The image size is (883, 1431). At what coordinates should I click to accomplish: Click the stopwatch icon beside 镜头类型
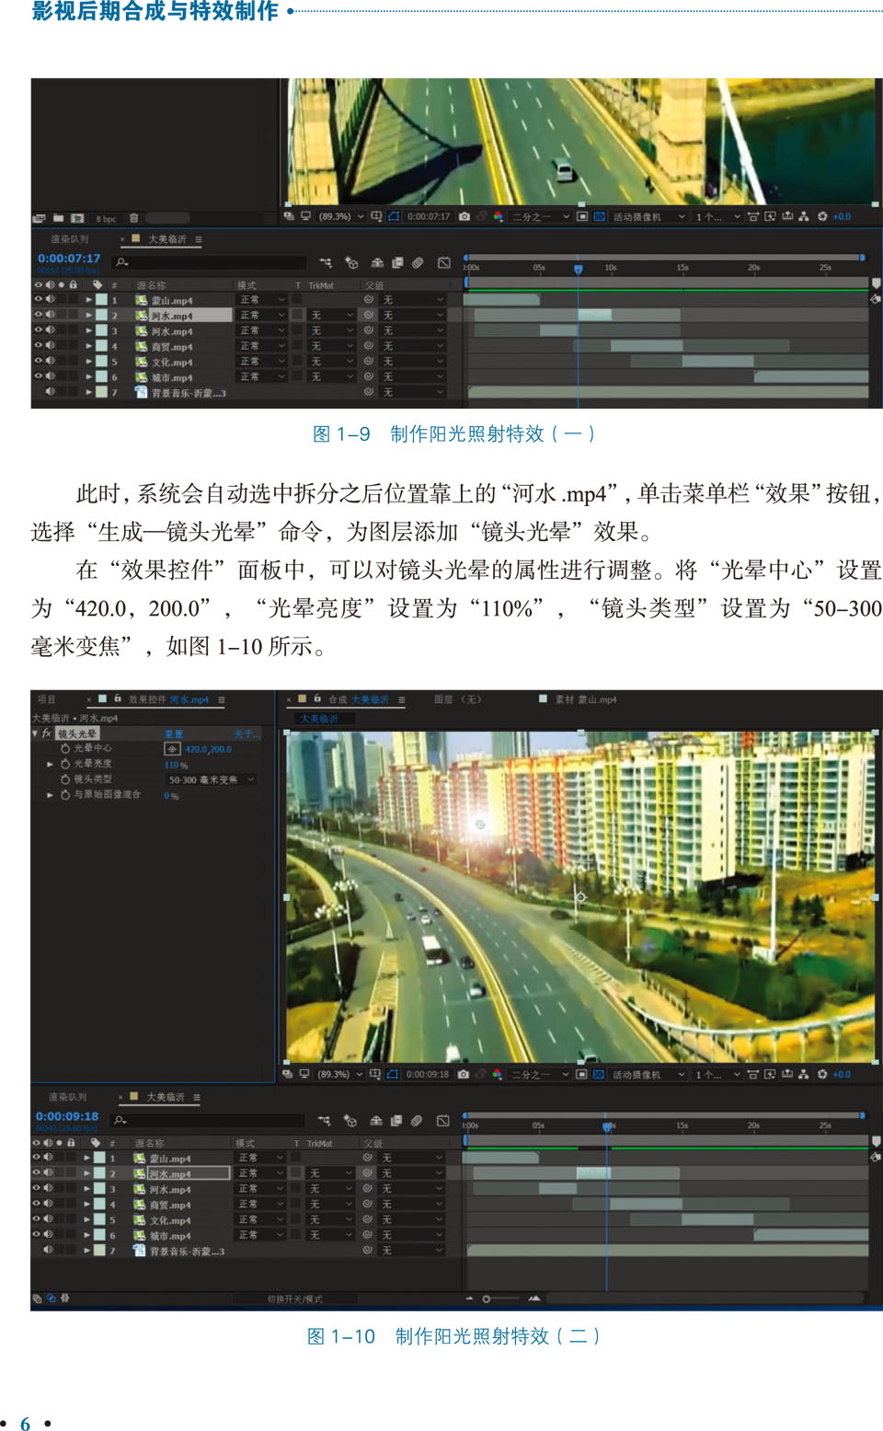pyautogui.click(x=65, y=779)
